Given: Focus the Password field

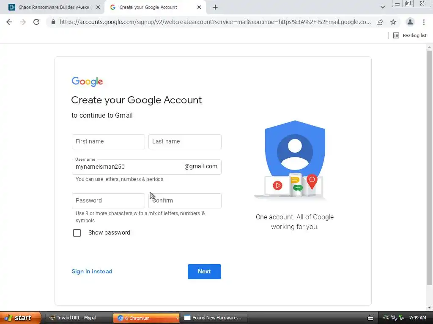Looking at the screenshot, I should click(108, 200).
